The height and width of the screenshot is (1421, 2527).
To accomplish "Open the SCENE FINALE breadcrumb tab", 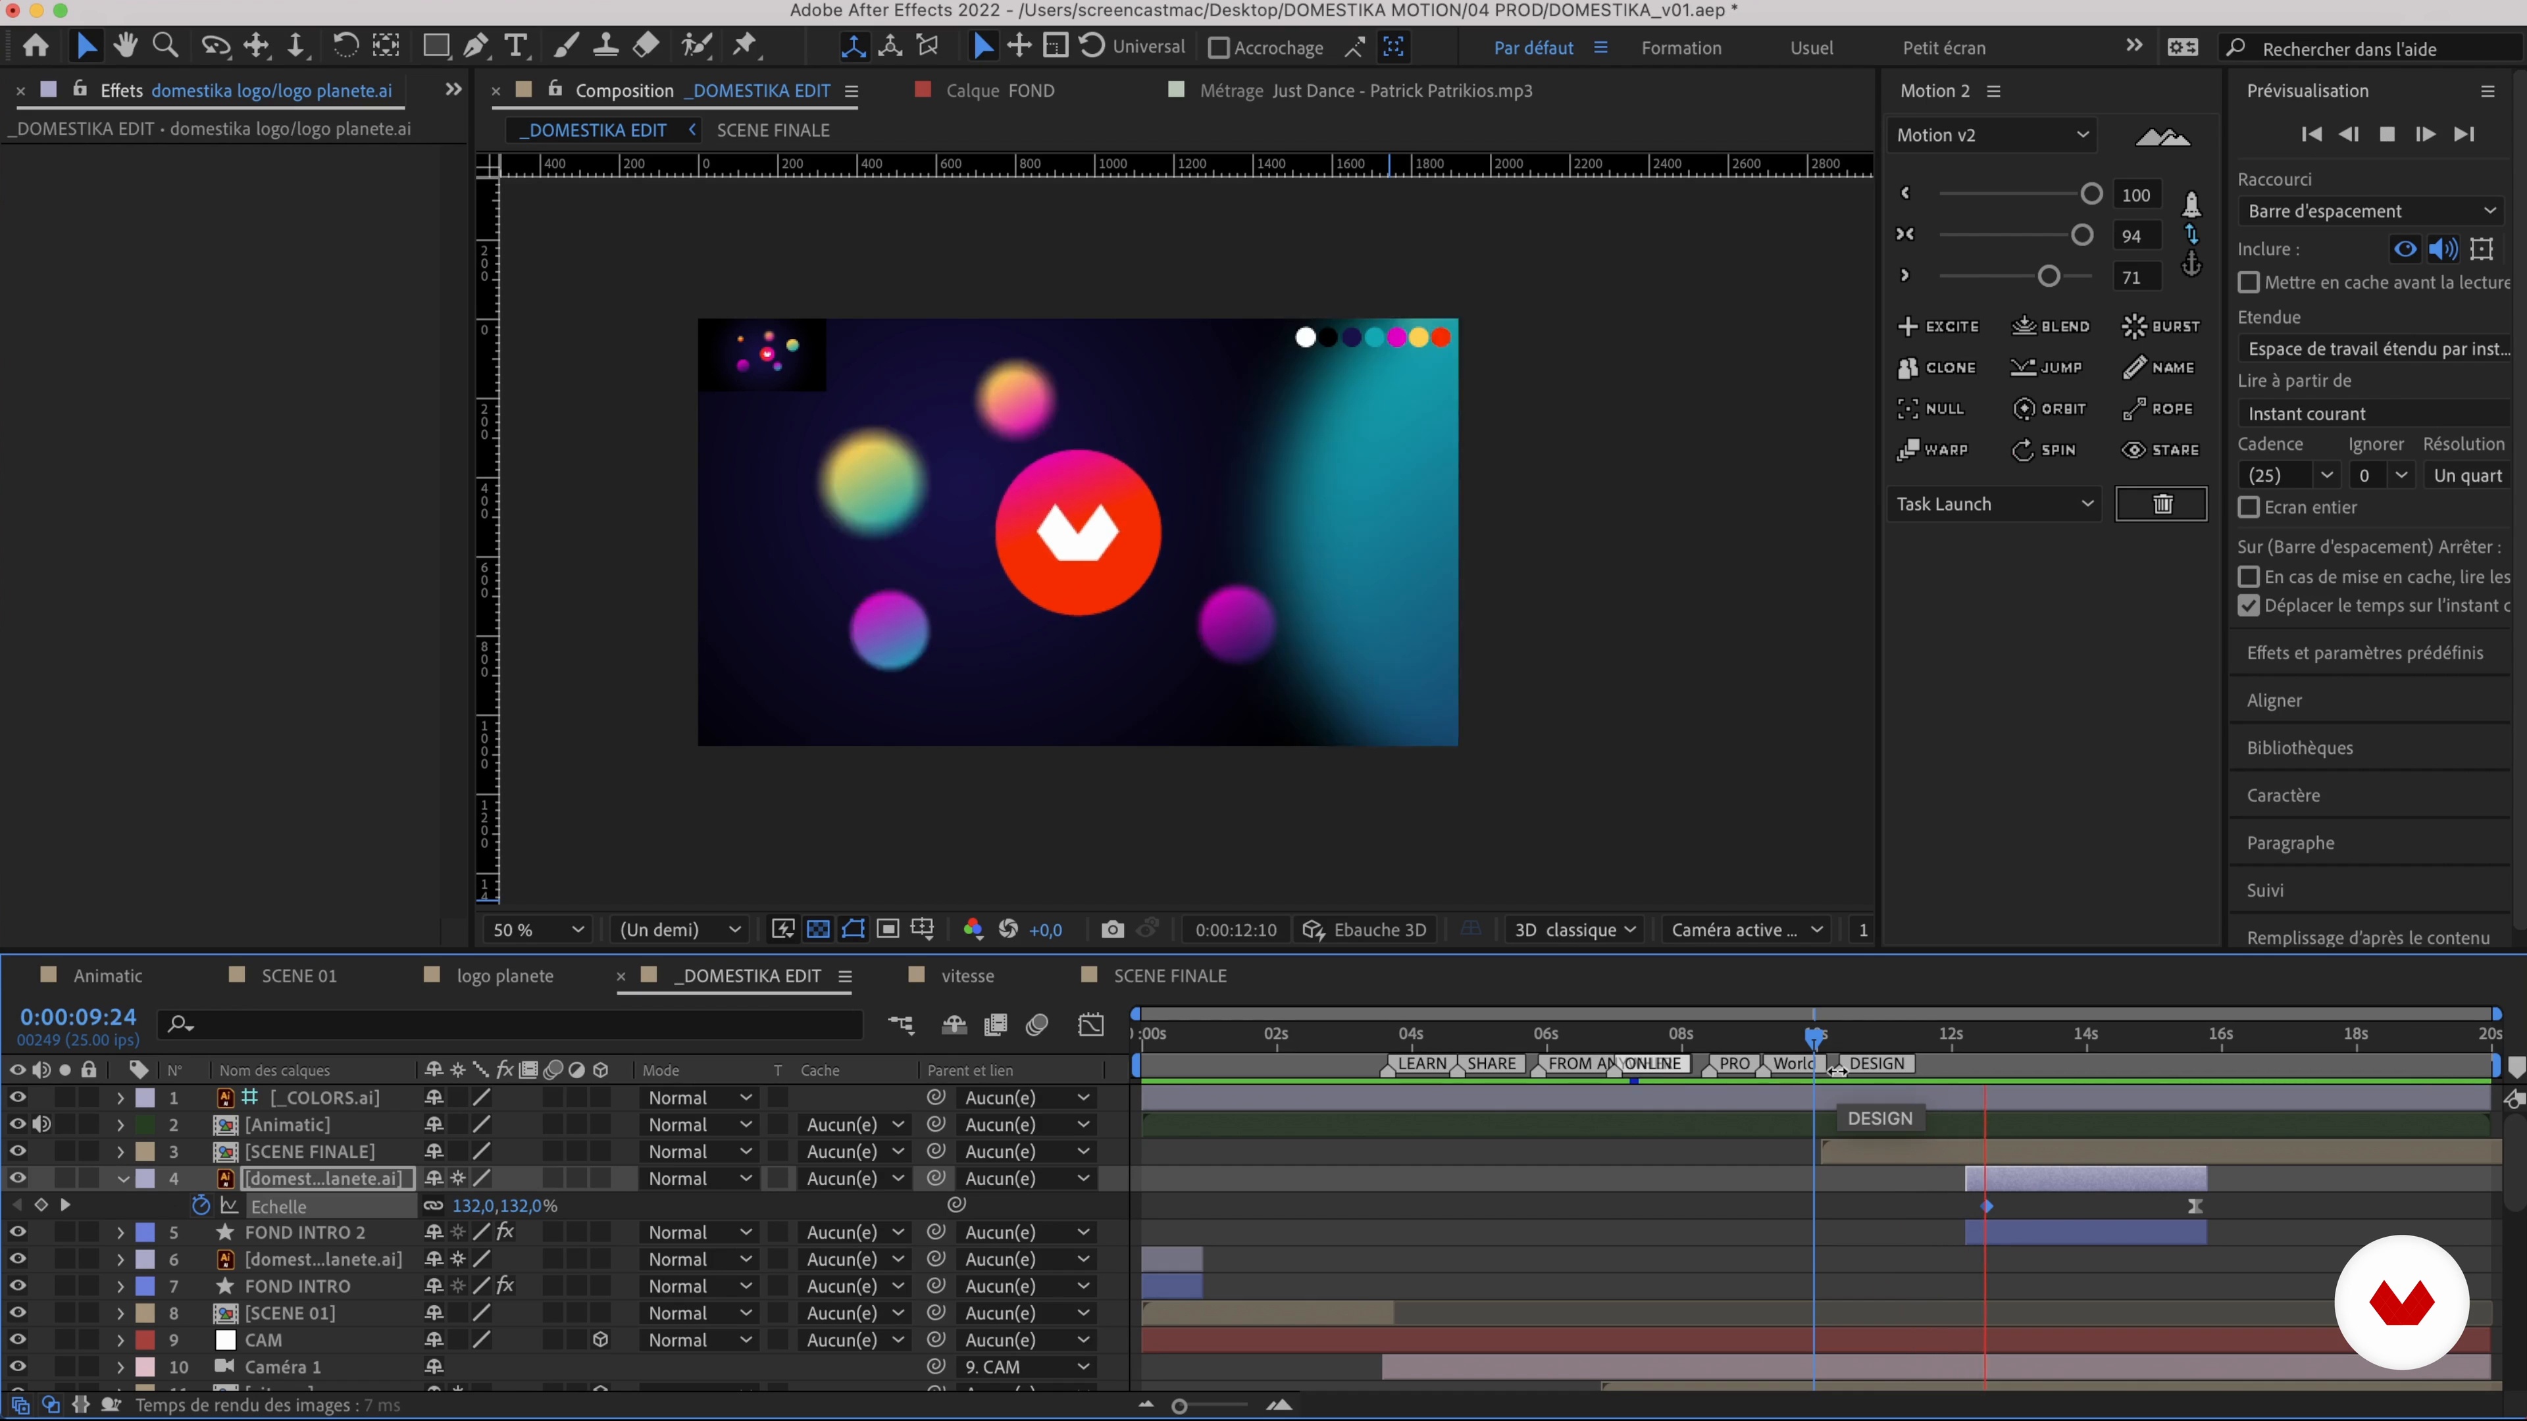I will 773,130.
